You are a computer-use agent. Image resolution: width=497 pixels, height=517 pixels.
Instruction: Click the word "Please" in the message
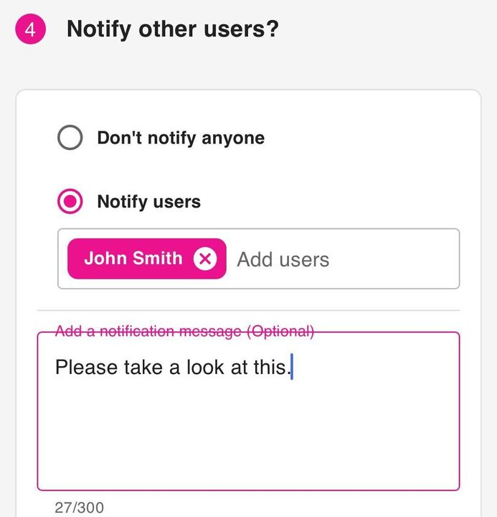click(x=86, y=368)
